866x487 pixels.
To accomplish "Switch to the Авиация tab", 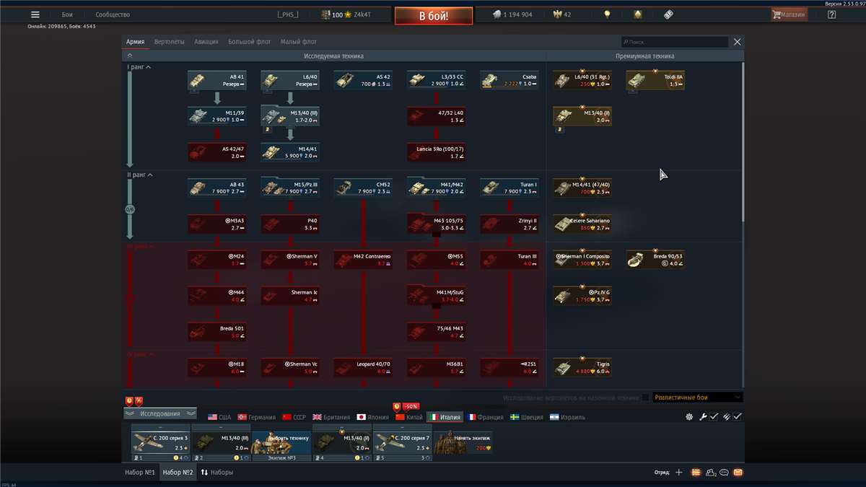I will point(208,41).
